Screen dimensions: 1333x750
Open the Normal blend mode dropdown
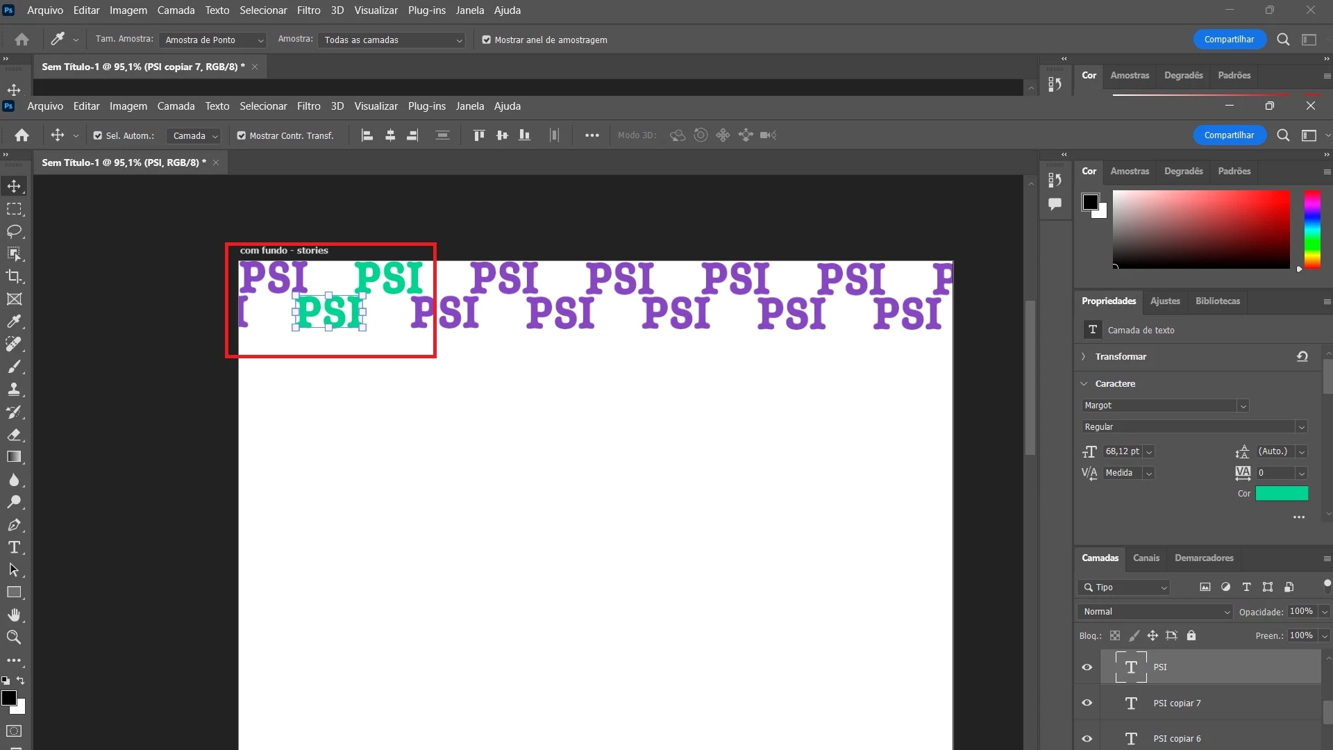pyautogui.click(x=1155, y=612)
